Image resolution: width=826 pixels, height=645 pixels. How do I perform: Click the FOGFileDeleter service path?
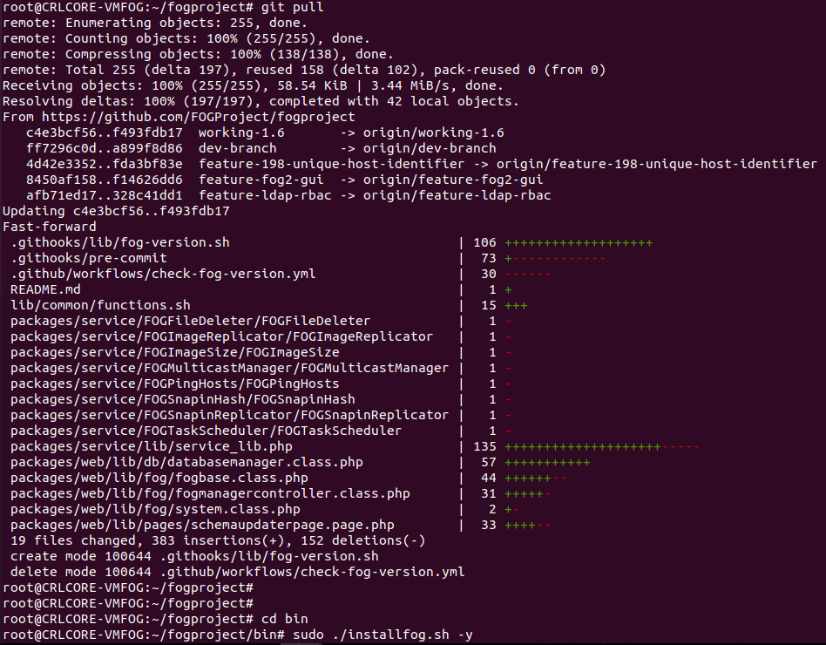(x=190, y=321)
